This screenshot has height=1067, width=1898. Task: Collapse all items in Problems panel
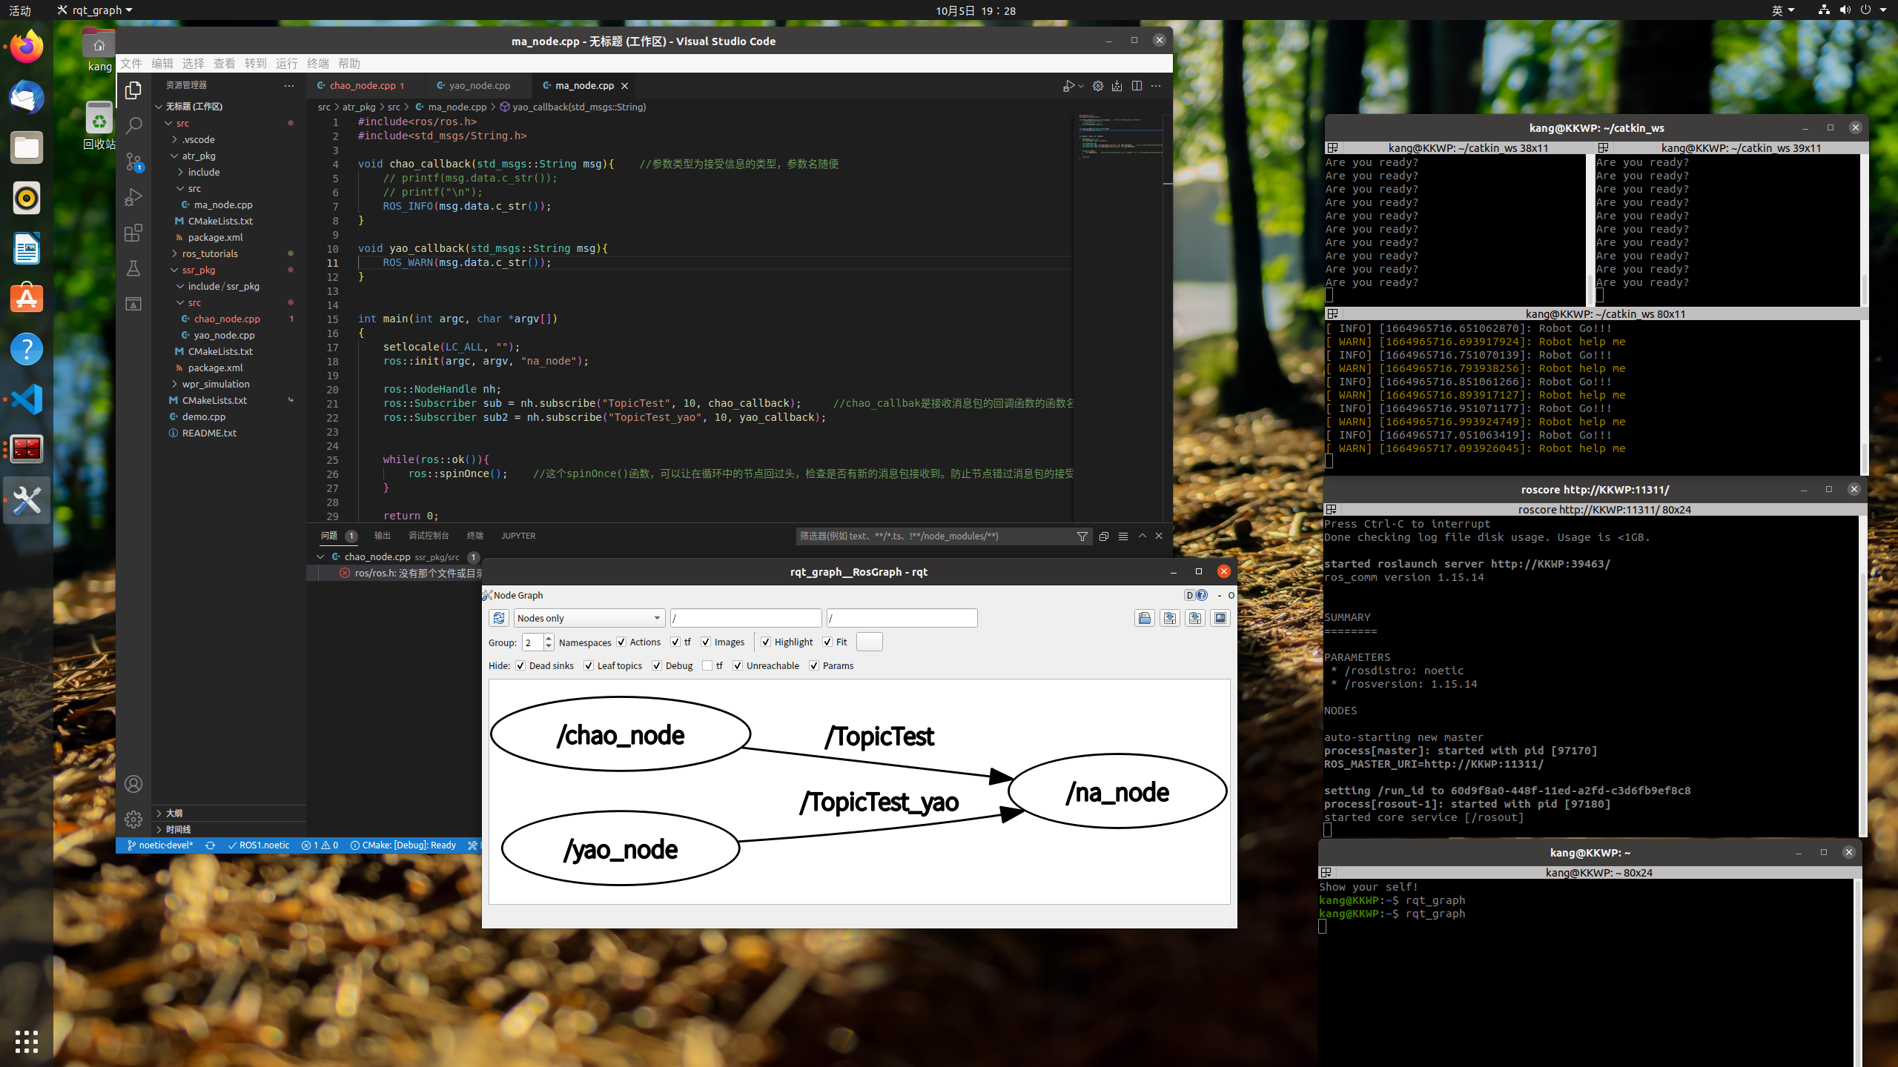(1104, 536)
